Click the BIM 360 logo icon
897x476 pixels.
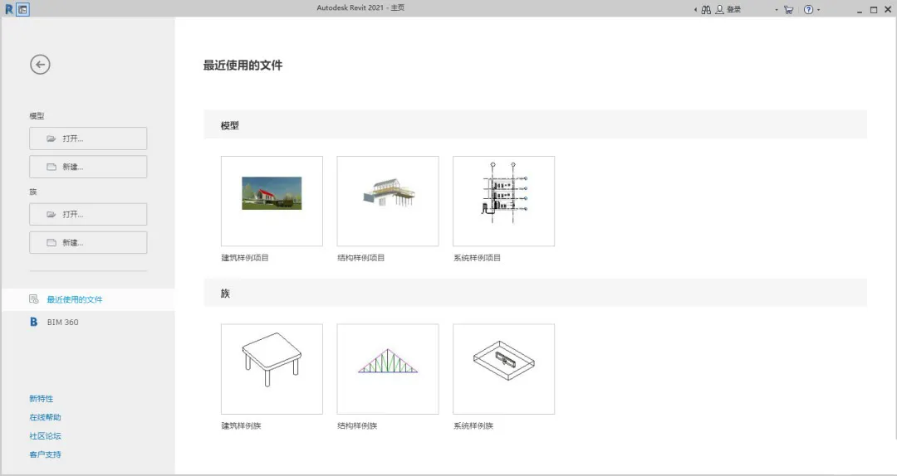click(x=34, y=322)
